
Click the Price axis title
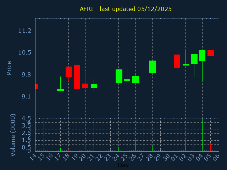click(9, 68)
